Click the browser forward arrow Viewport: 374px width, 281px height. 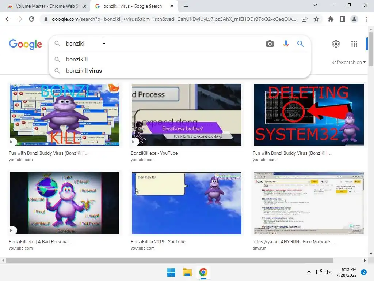(x=20, y=19)
